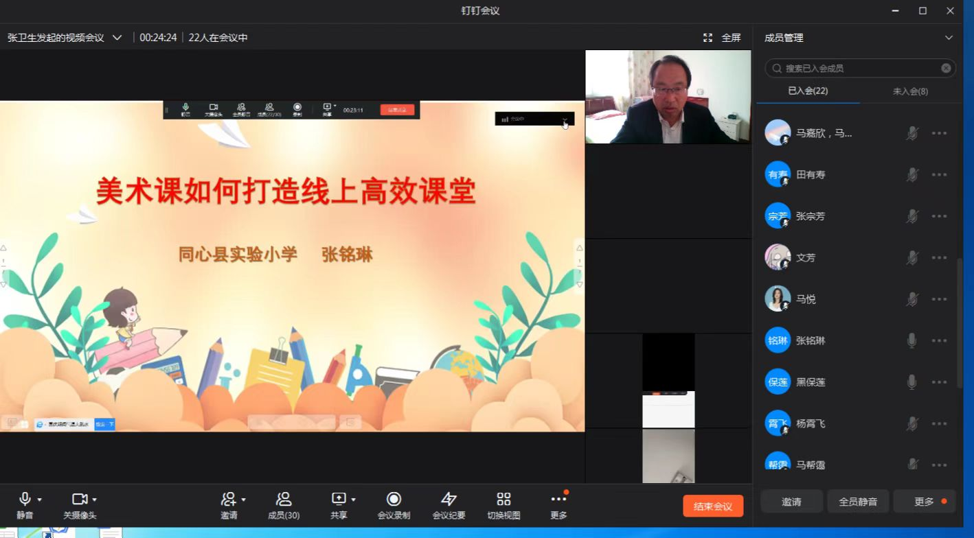Click the 搜索已入会成员 search field
974x538 pixels.
coord(859,67)
